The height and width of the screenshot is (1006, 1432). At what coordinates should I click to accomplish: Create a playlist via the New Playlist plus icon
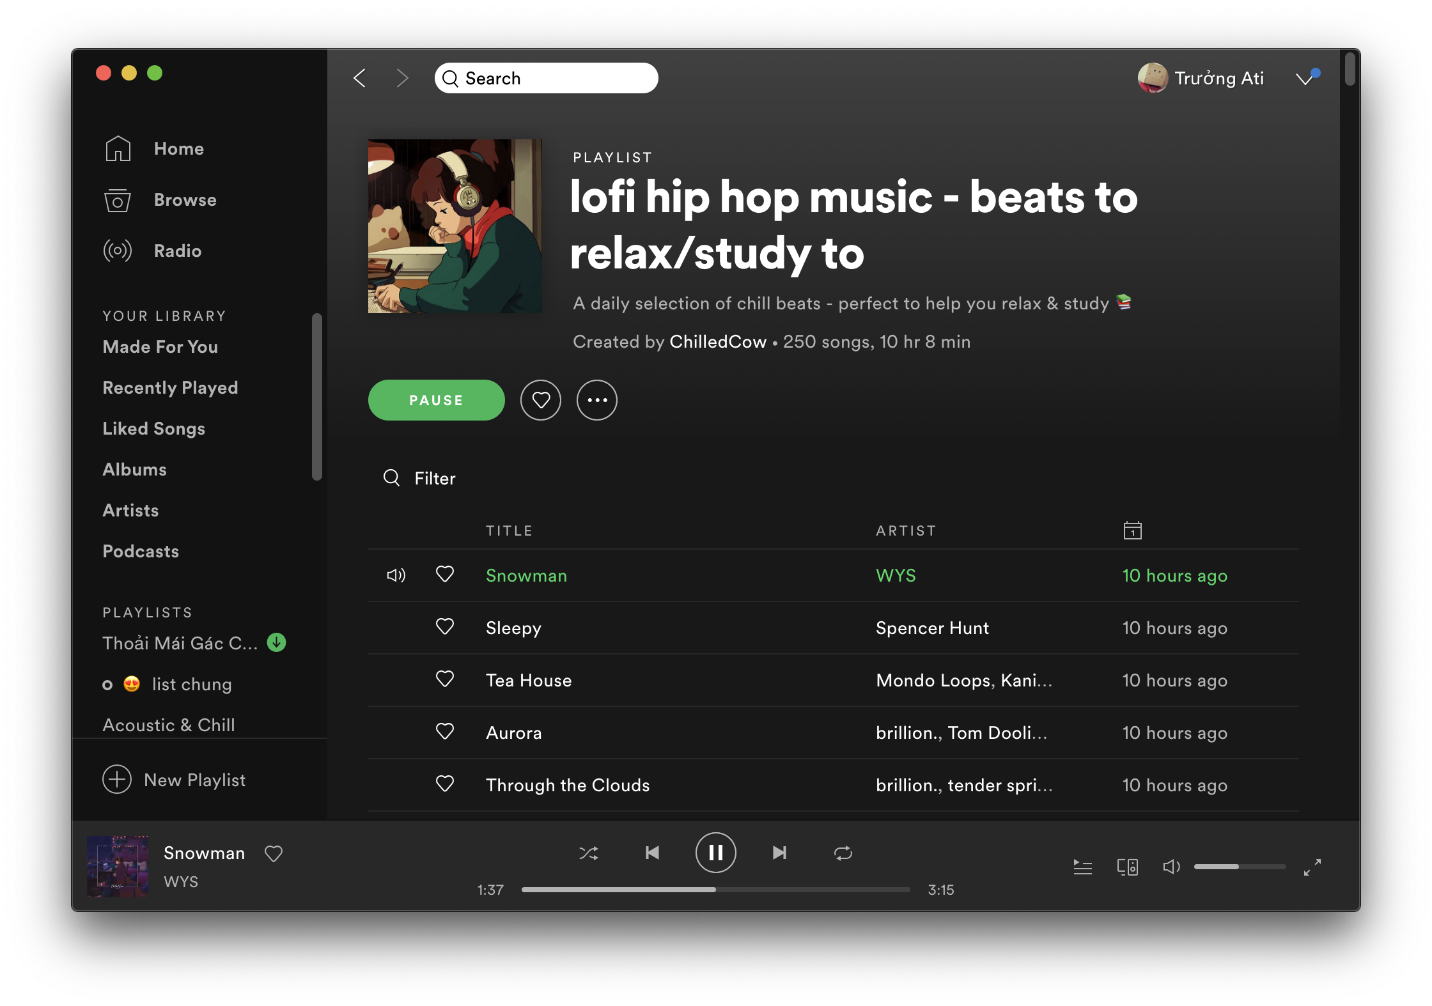click(116, 780)
